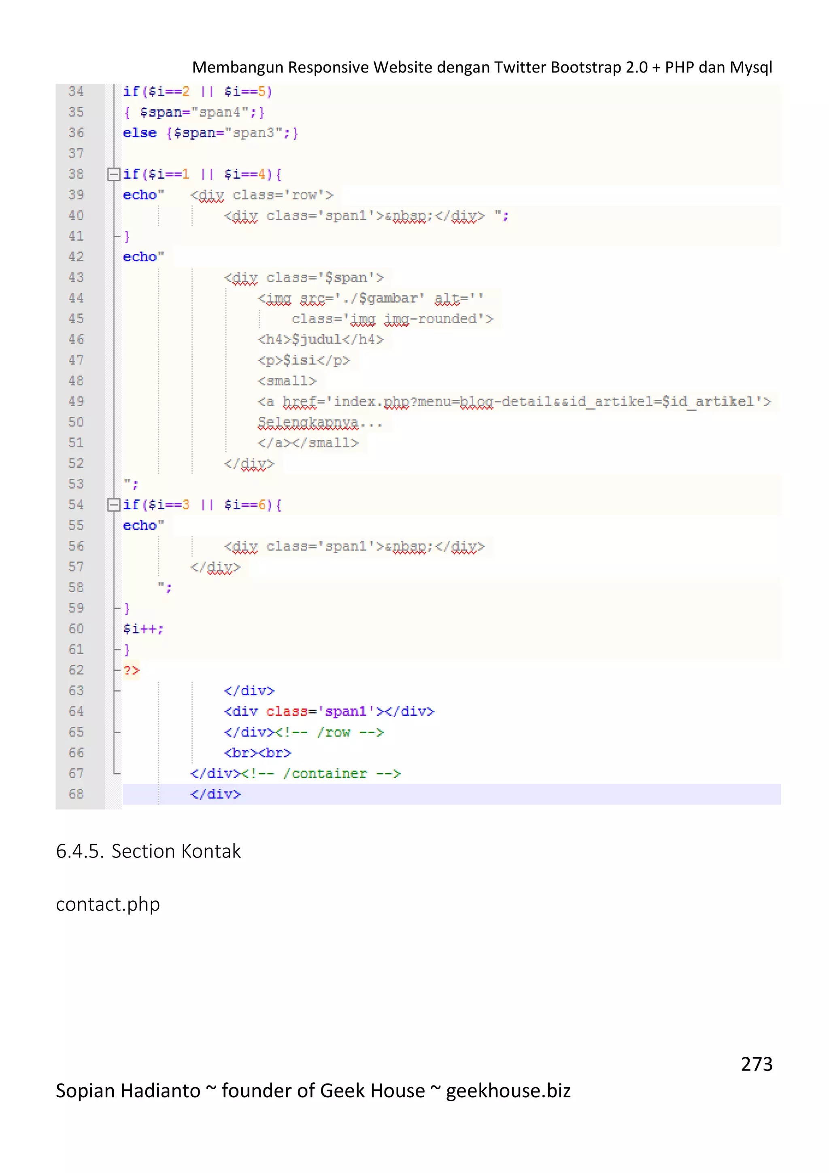The width and height of the screenshot is (829, 1173).
Task: Click the closing brace on line 59
Action: (127, 608)
